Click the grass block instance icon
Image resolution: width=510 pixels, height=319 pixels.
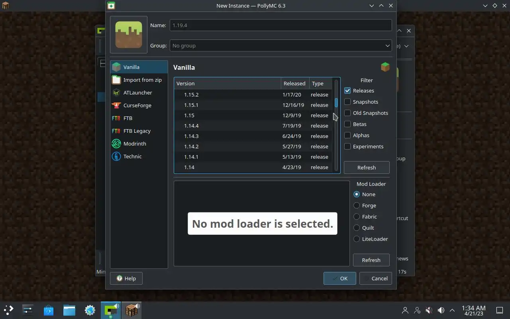pyautogui.click(x=129, y=35)
